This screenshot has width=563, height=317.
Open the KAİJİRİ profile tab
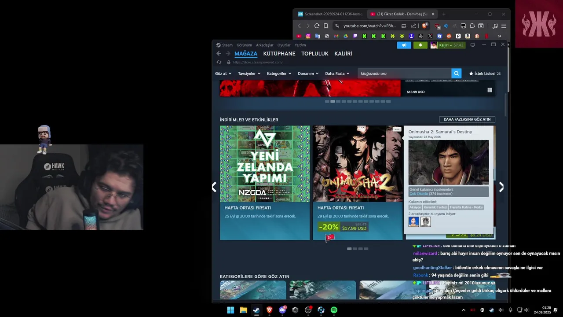tap(343, 53)
